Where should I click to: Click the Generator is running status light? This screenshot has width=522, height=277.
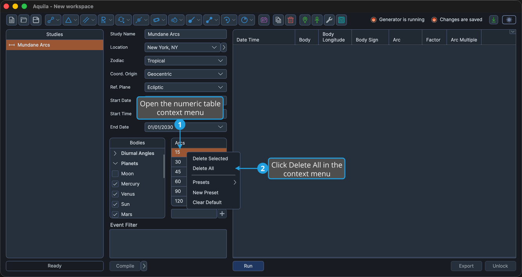(373, 20)
